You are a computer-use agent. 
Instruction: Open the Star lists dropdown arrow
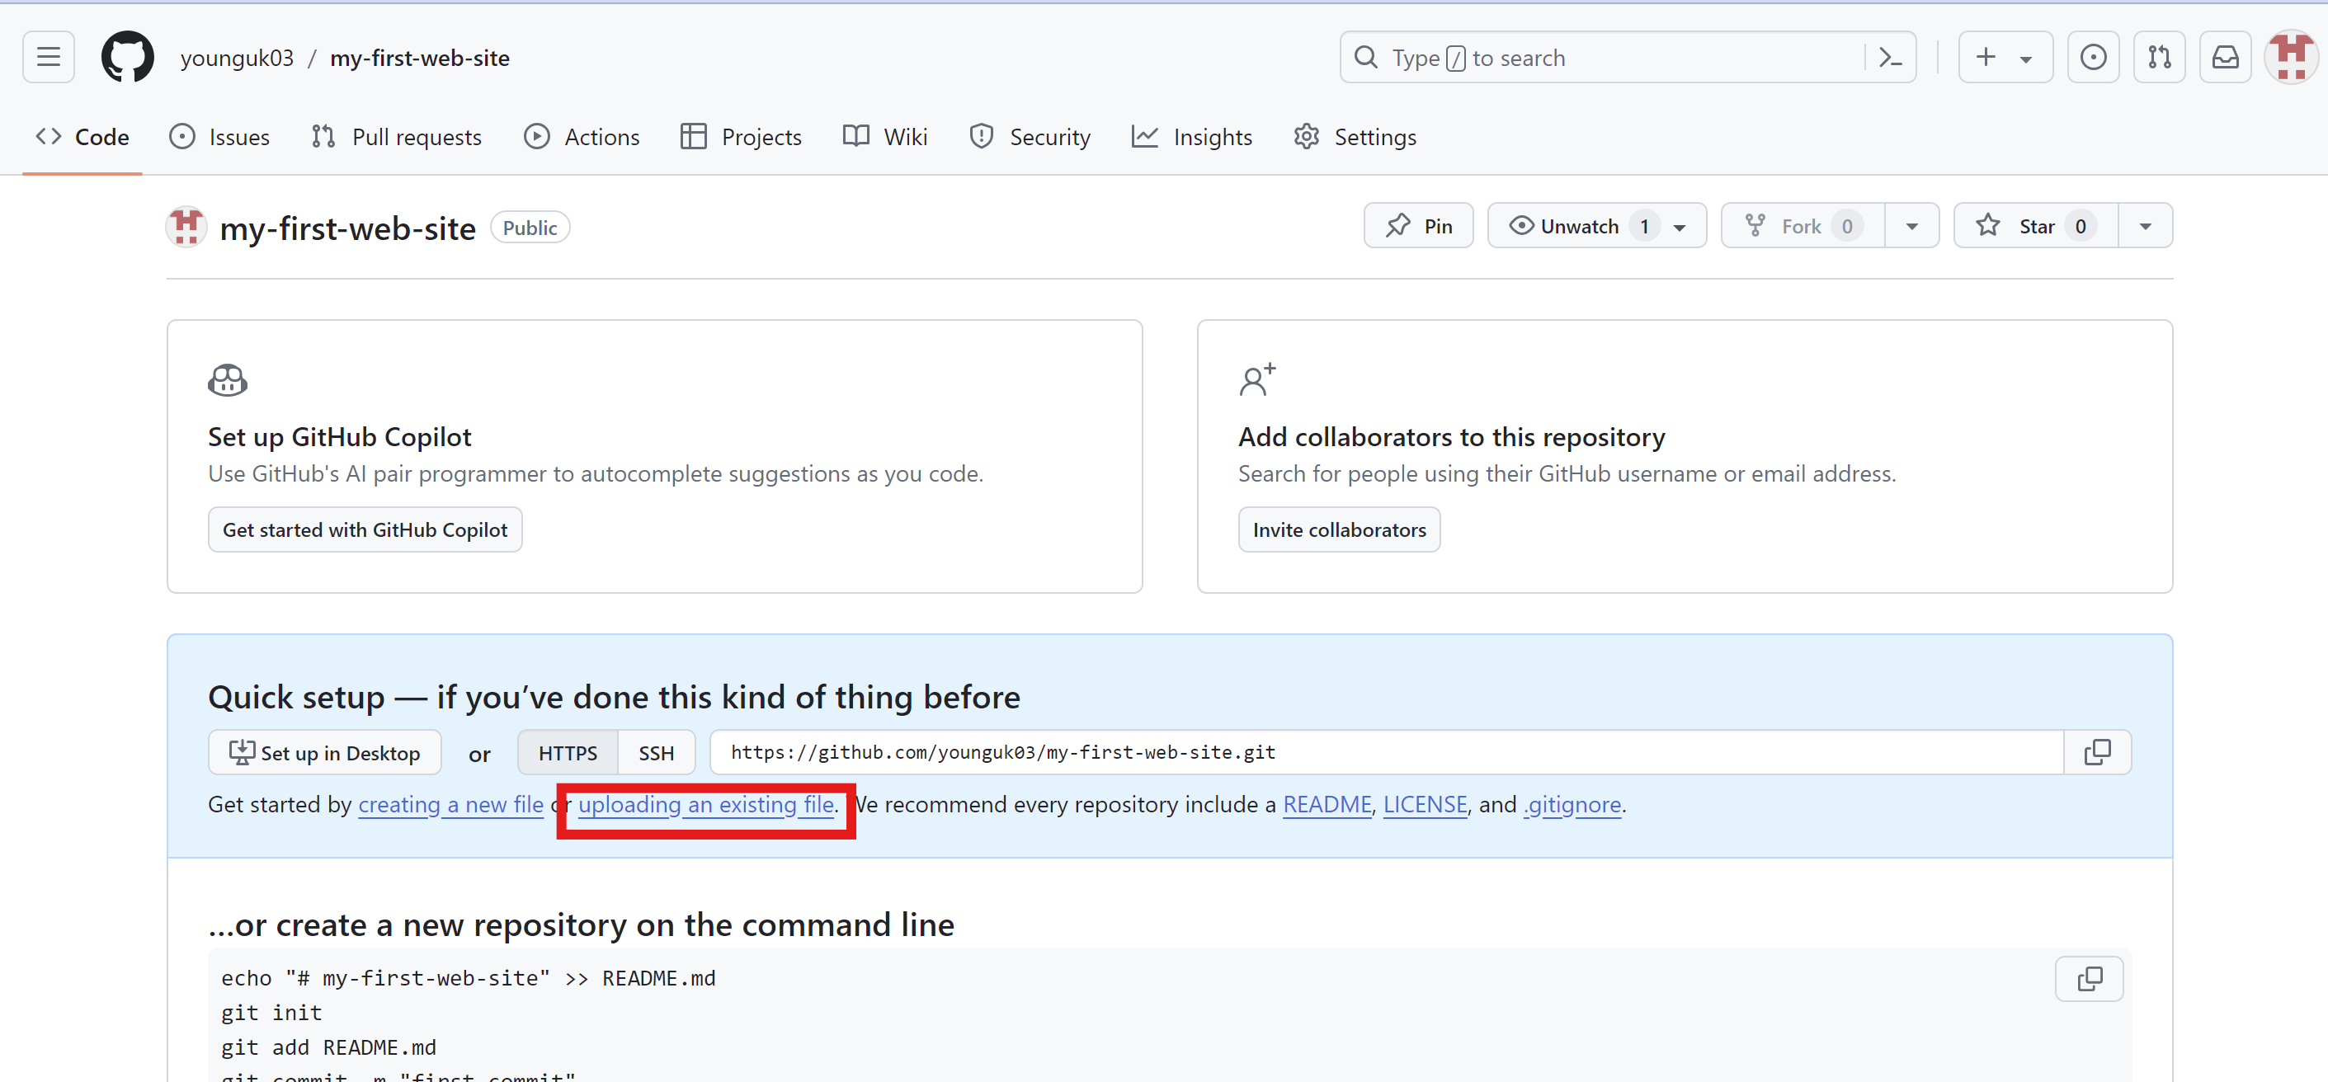[x=2146, y=226]
